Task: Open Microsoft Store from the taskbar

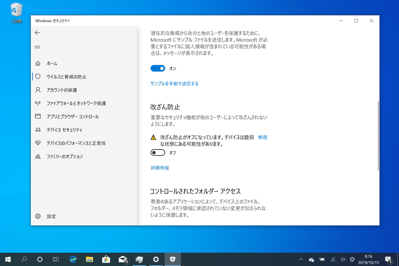Action: [106, 259]
